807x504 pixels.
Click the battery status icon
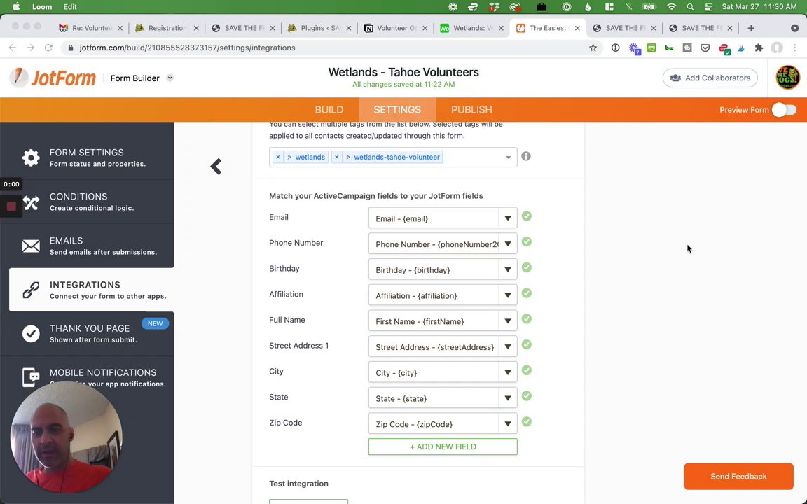[x=649, y=7]
